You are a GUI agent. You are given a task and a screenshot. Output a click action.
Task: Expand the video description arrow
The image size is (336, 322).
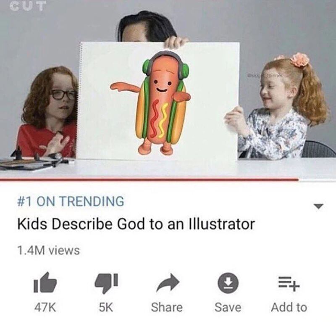tap(318, 206)
